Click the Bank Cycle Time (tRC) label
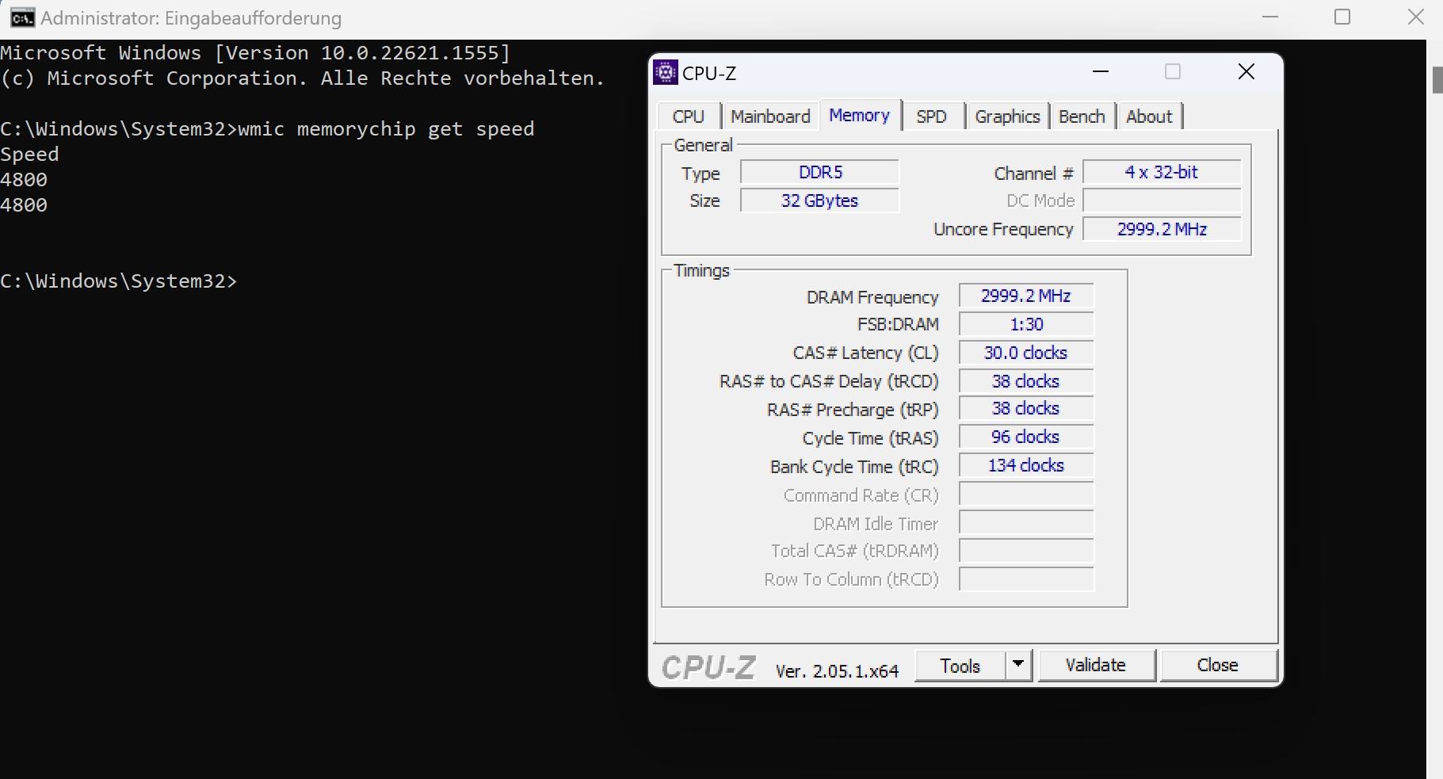The height and width of the screenshot is (779, 1443). coord(854,467)
